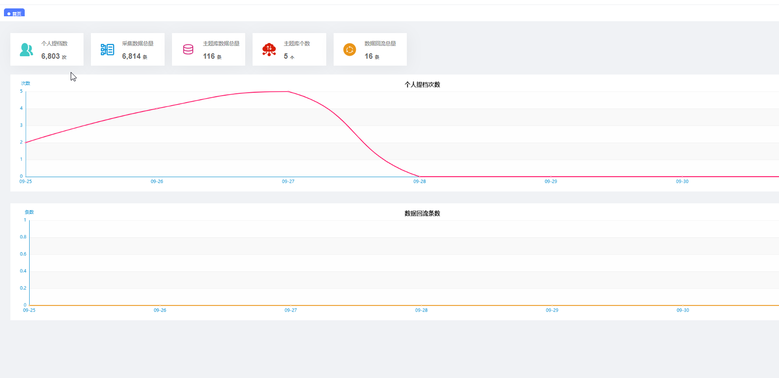The width and height of the screenshot is (779, 378).
Task: Click the 4 tick on the 次数 axis
Action: tap(21, 108)
